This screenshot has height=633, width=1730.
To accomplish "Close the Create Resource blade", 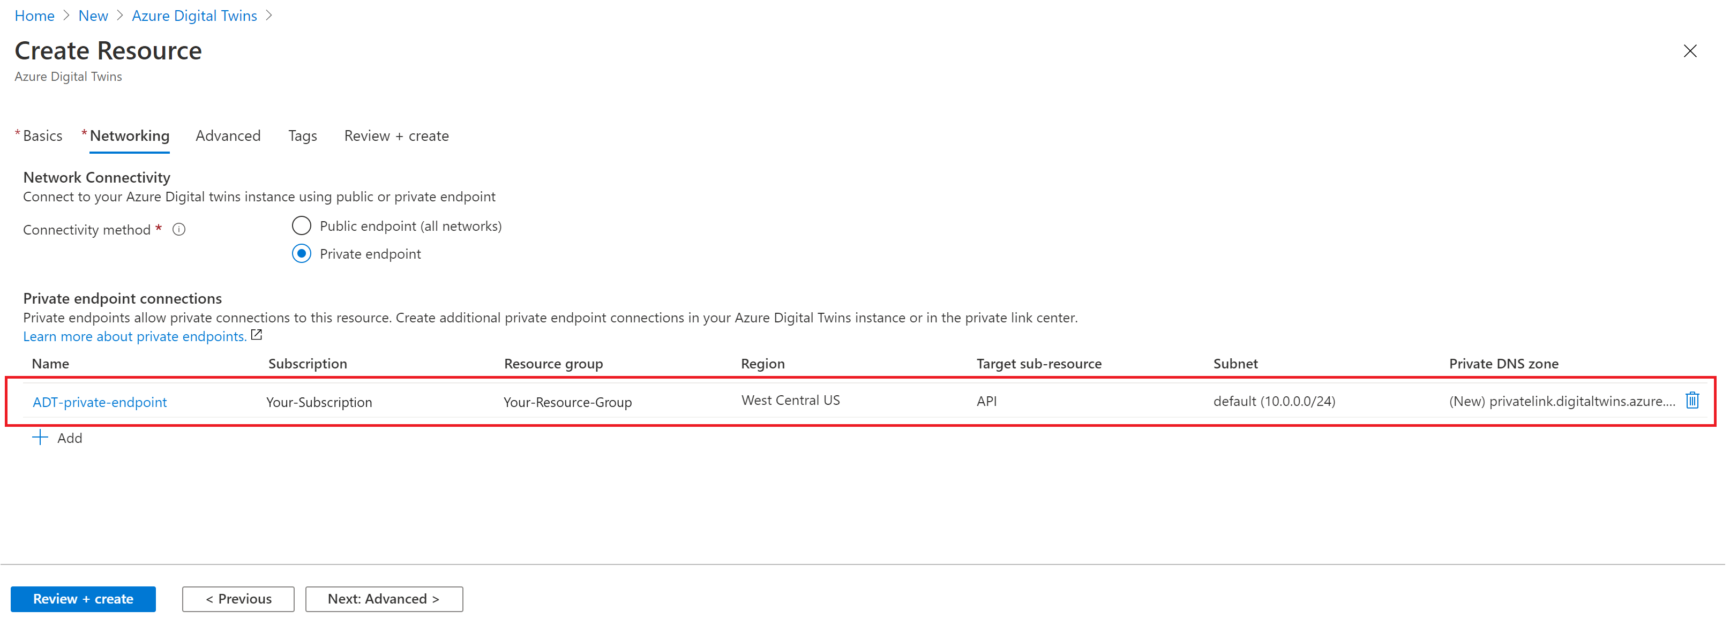I will pyautogui.click(x=1690, y=51).
